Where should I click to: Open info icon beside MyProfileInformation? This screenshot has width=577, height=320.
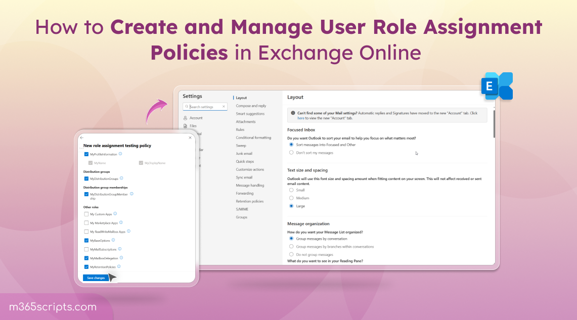(x=120, y=154)
